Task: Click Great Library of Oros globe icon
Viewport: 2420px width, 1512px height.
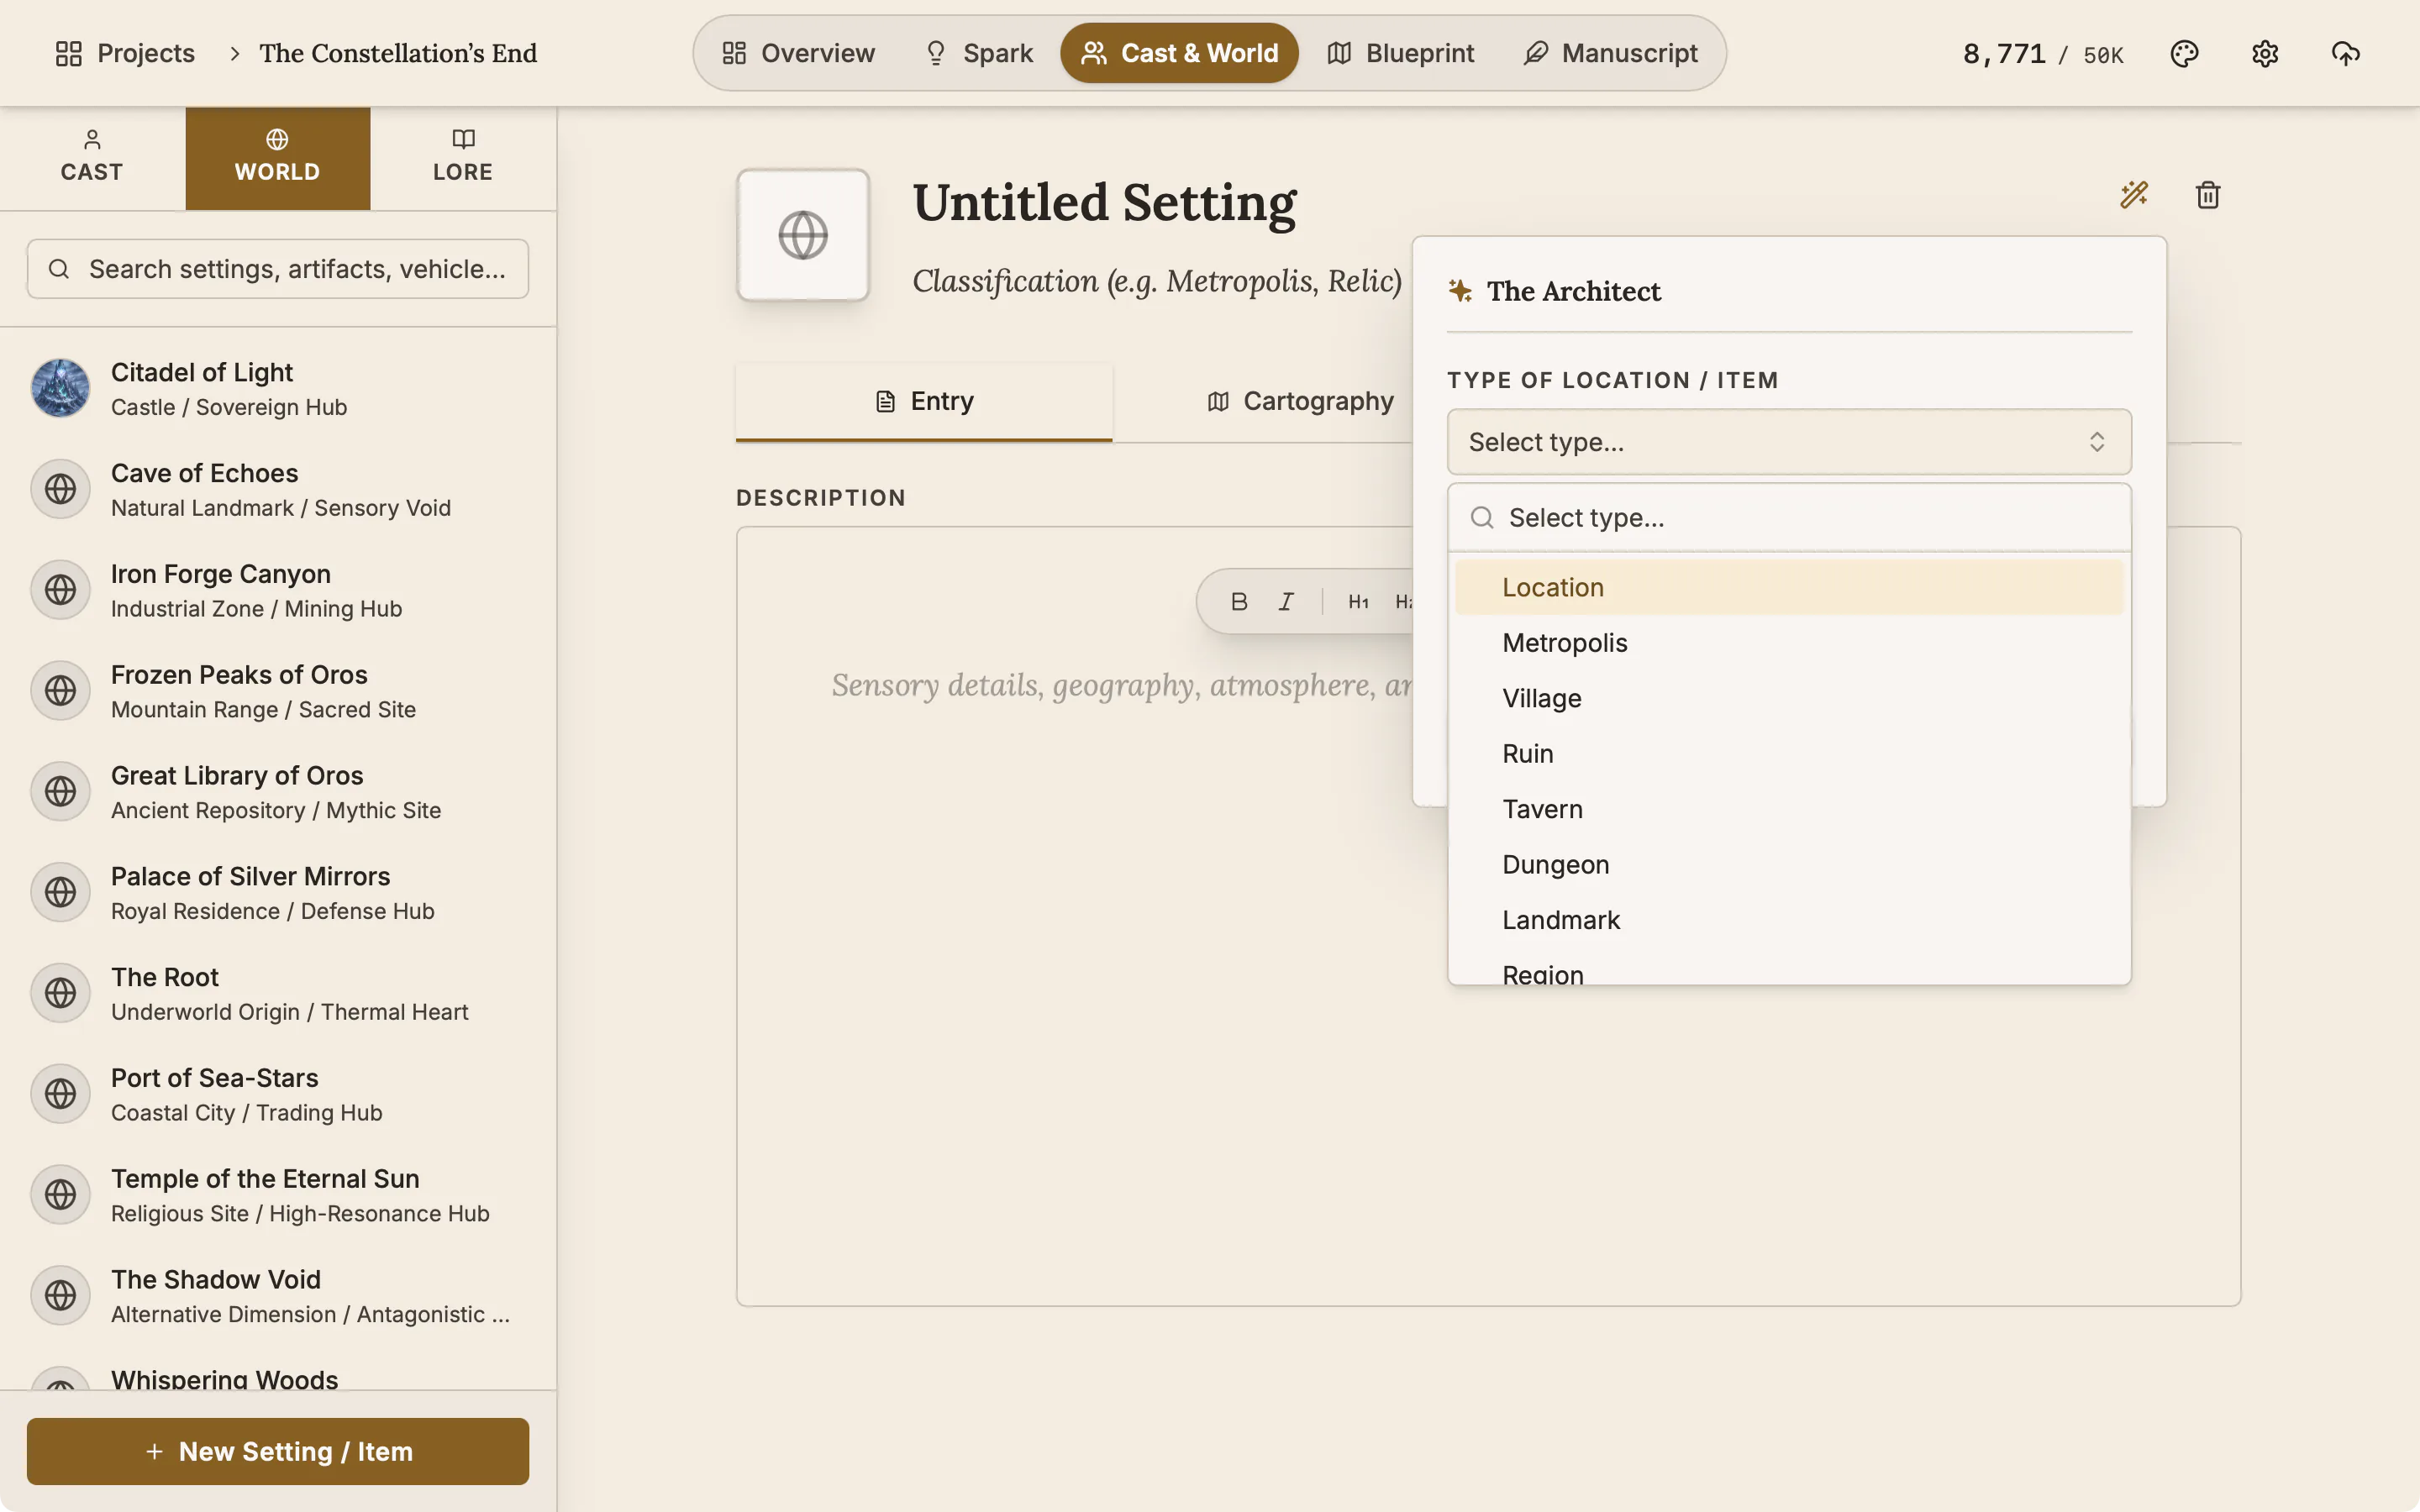Action: coord(60,791)
